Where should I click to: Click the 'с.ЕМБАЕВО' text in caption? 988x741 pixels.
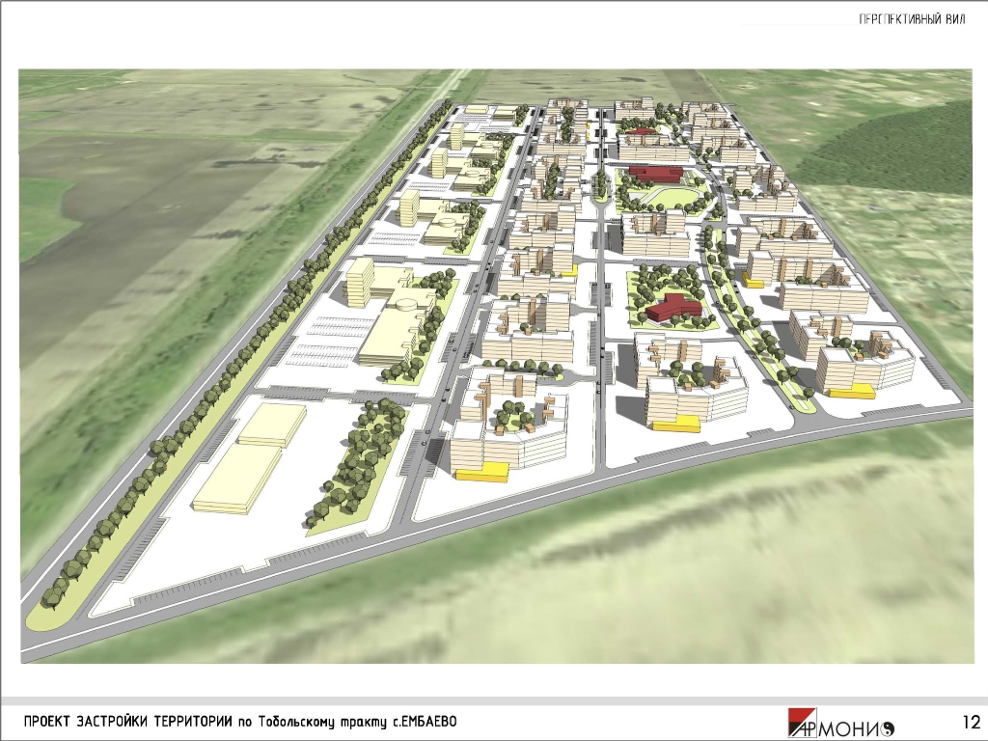[x=425, y=722]
